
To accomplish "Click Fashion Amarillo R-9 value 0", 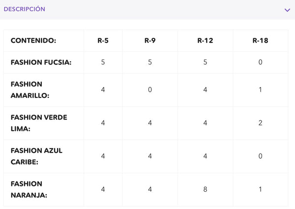I will (150, 90).
